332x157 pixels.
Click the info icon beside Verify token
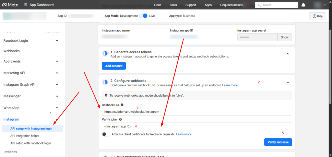[121, 119]
